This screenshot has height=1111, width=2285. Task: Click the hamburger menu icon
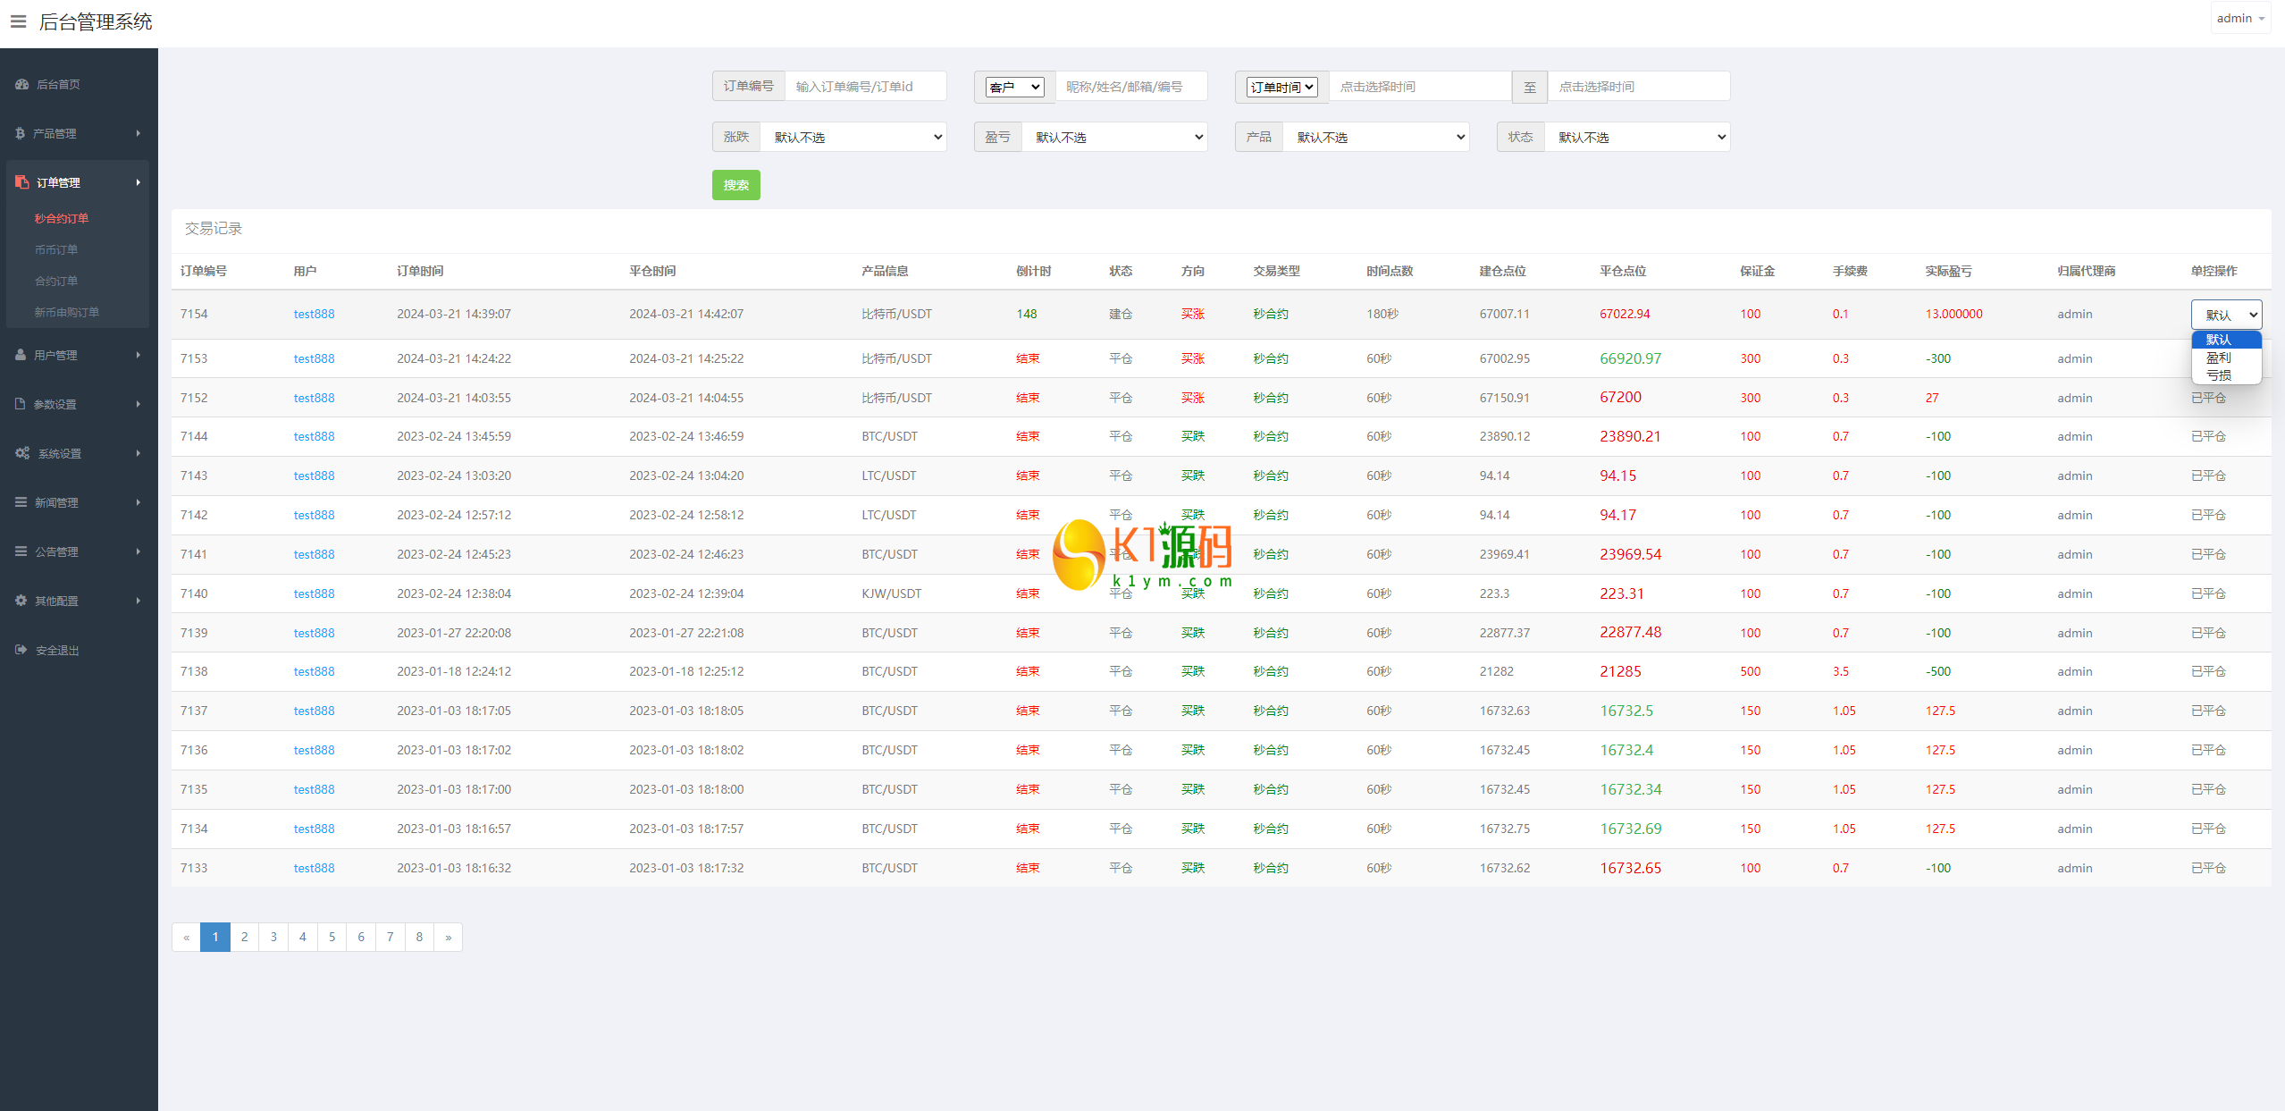(18, 21)
